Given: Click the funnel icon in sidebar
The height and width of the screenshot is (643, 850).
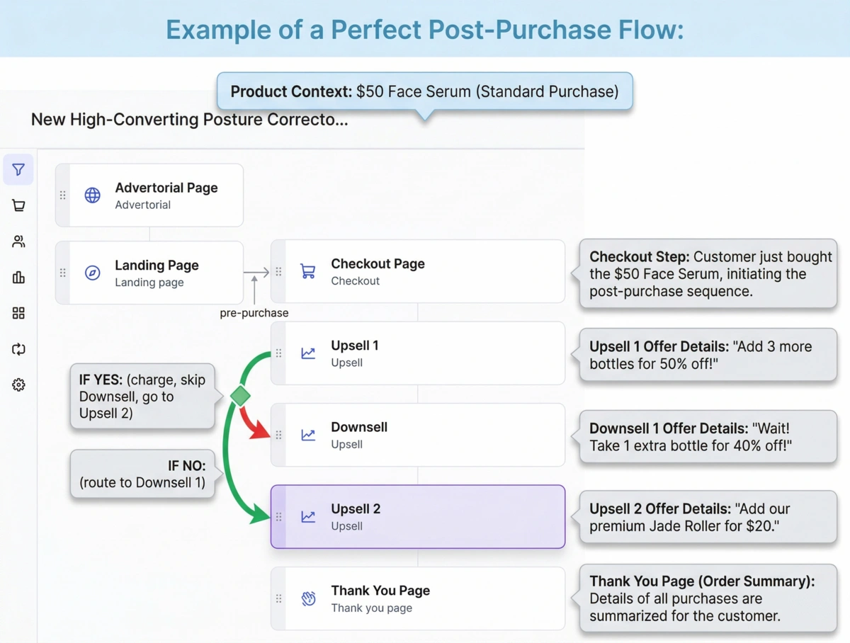Looking at the screenshot, I should pyautogui.click(x=18, y=170).
